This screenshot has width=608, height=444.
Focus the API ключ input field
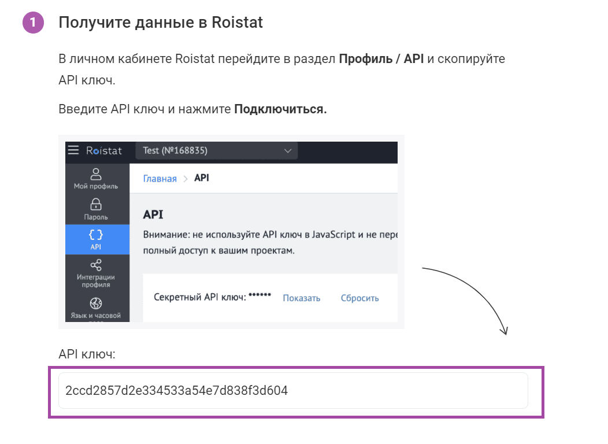(x=293, y=391)
